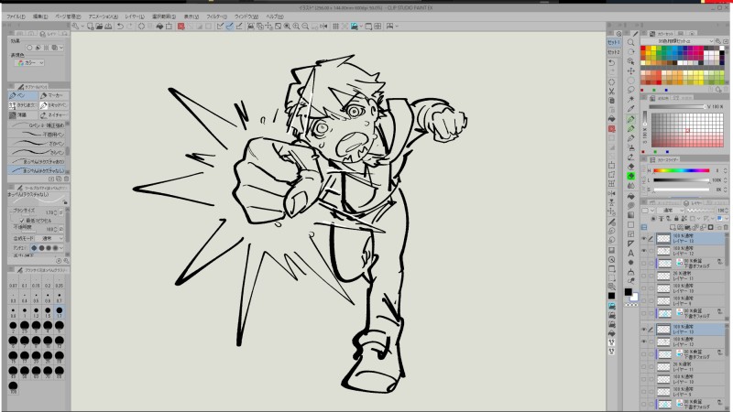Expand the 効果 options dropdown arrow
The image size is (733, 412).
61,48
